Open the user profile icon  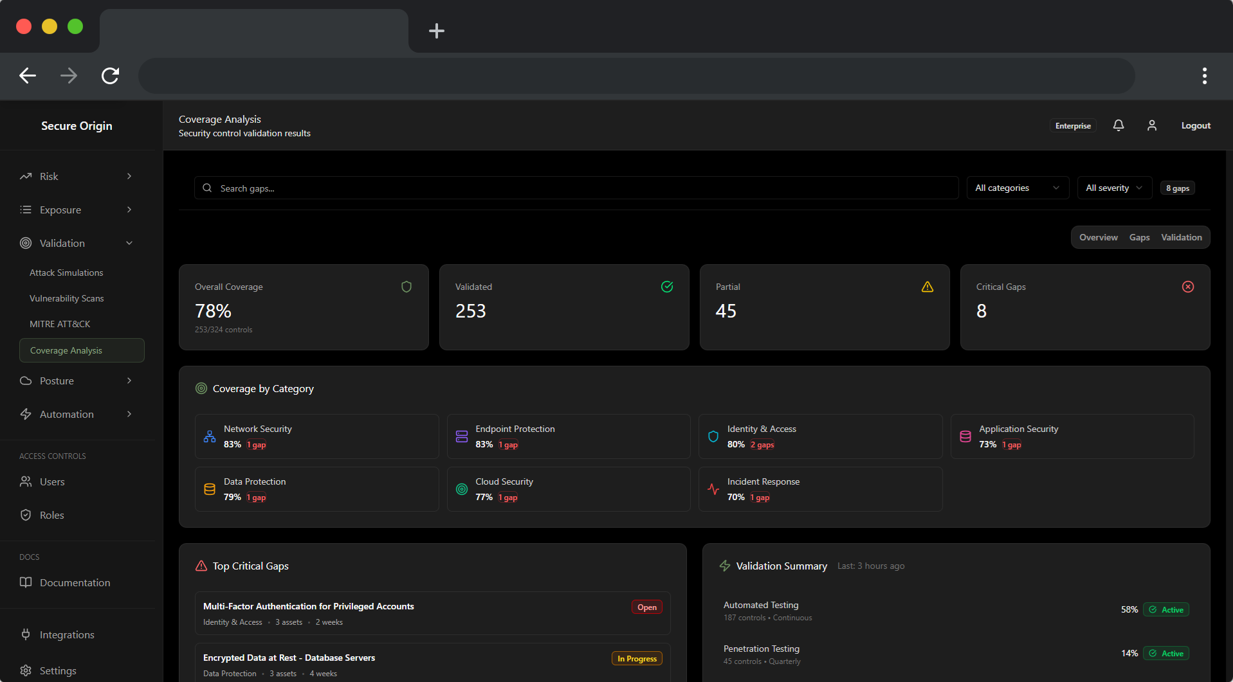coord(1152,125)
